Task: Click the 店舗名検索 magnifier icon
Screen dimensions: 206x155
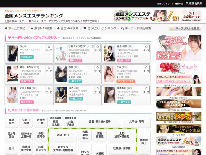Action: (187, 4)
